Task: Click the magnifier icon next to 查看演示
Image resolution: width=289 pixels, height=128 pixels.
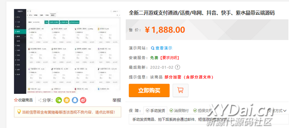Action: (153, 48)
